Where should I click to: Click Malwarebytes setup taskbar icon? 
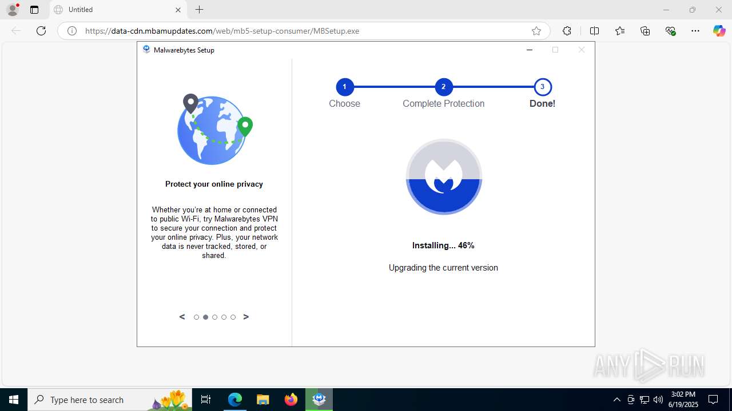point(319,400)
